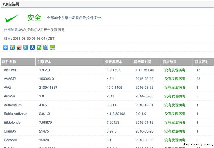Click Bitdefender database date 2015-01-16
214x148 pixels.
[x=144, y=123]
